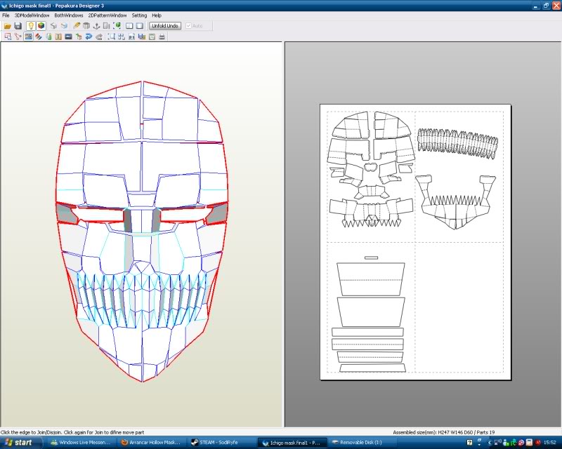Toggle the light bulb lighting icon
Screen dimensions: 562x449
(x=31, y=26)
